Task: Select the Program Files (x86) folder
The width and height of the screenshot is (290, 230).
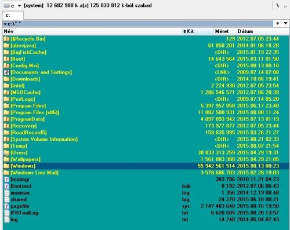Action: coord(35,112)
